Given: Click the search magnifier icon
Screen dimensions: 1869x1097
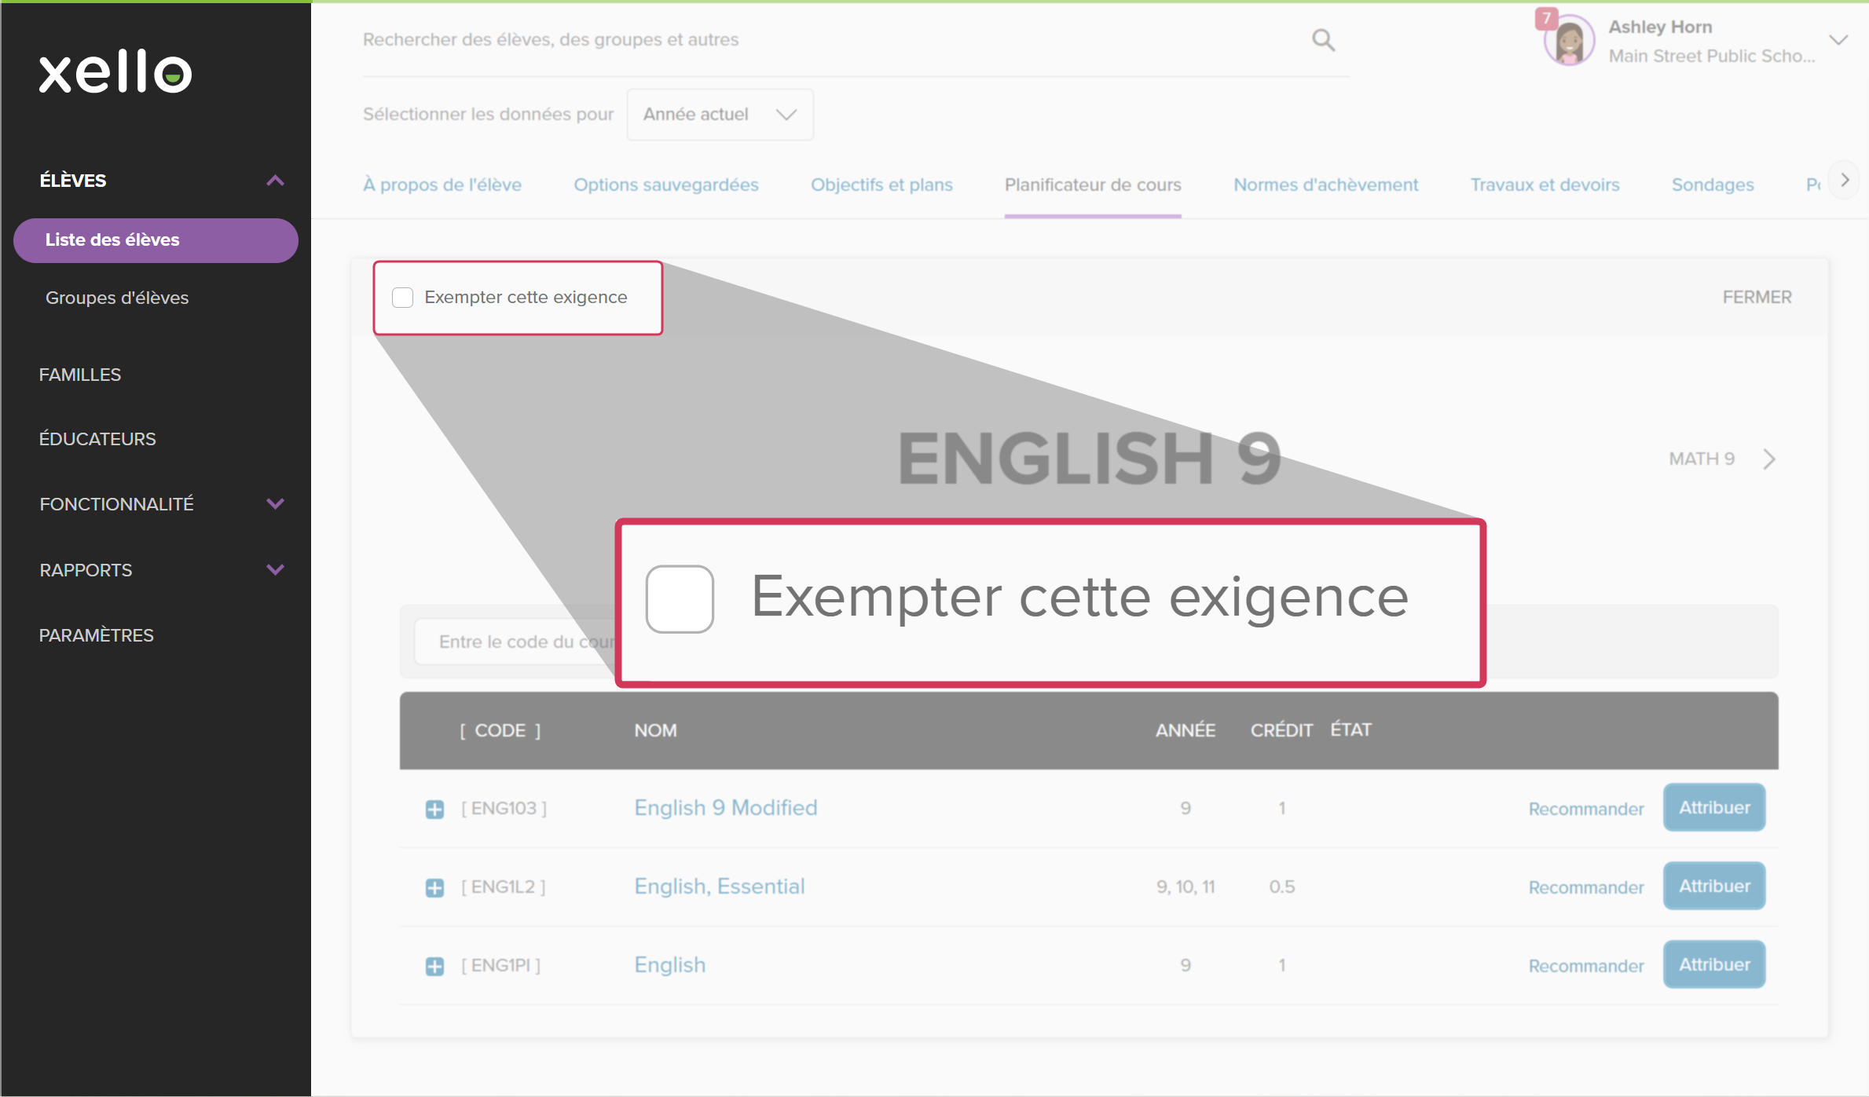Looking at the screenshot, I should (x=1323, y=39).
